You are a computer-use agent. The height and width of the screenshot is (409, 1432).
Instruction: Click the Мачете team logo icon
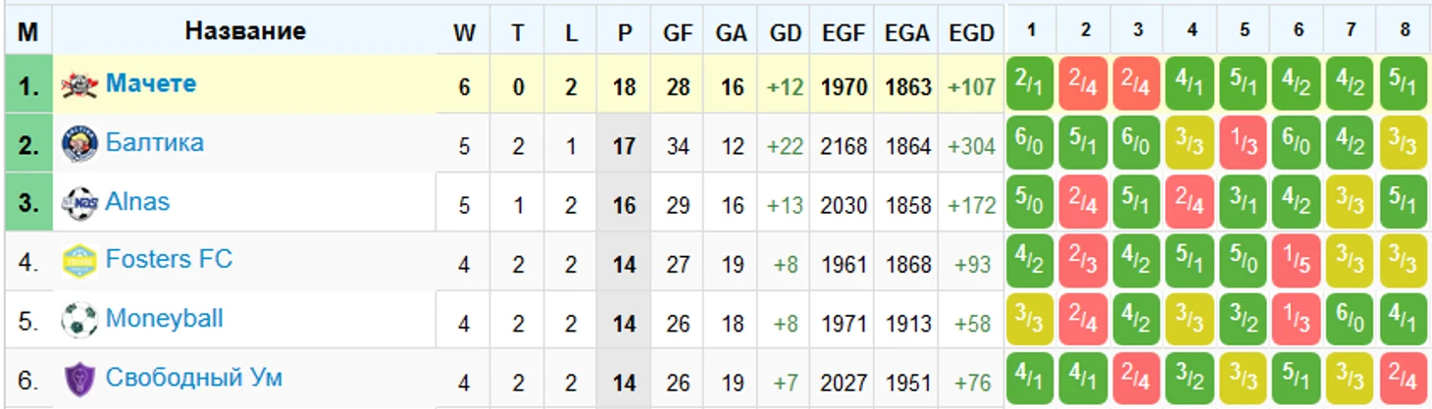click(x=79, y=85)
